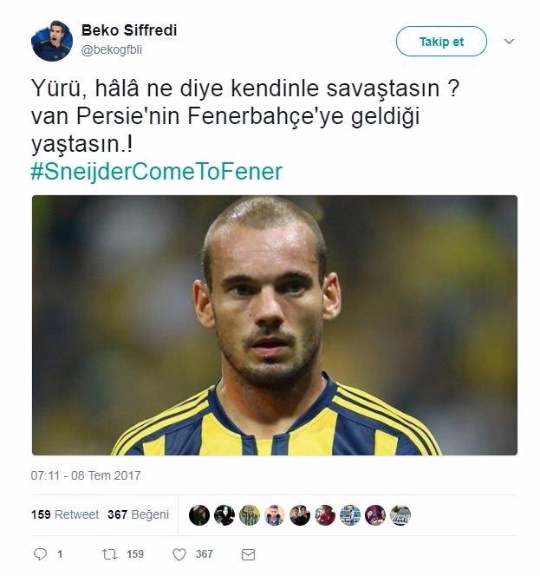Image resolution: width=540 pixels, height=576 pixels.
Task: Click the fifth liker avatar in row
Action: [x=300, y=515]
